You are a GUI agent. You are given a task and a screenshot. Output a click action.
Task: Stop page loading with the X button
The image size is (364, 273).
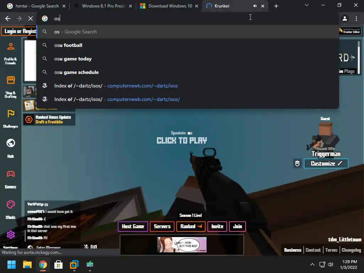click(31, 18)
